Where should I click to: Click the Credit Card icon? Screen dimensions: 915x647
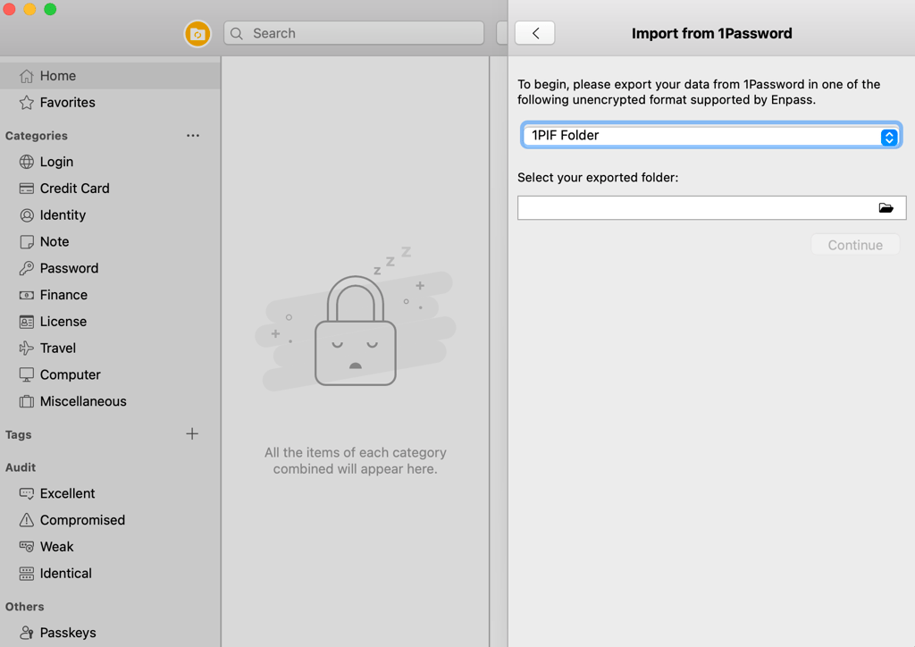tap(26, 189)
